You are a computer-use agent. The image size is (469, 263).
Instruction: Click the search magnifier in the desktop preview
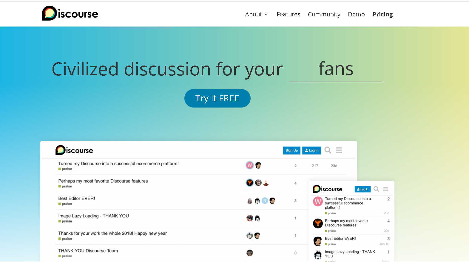[328, 150]
